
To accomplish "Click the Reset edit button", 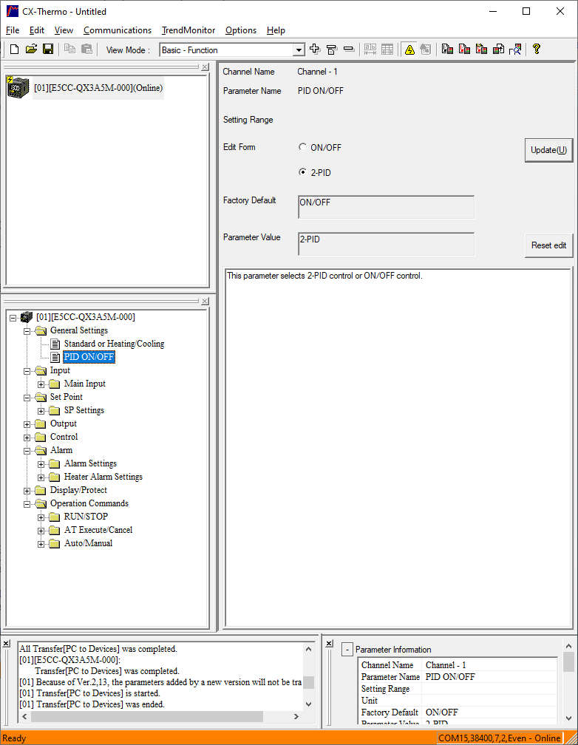I will pyautogui.click(x=548, y=245).
